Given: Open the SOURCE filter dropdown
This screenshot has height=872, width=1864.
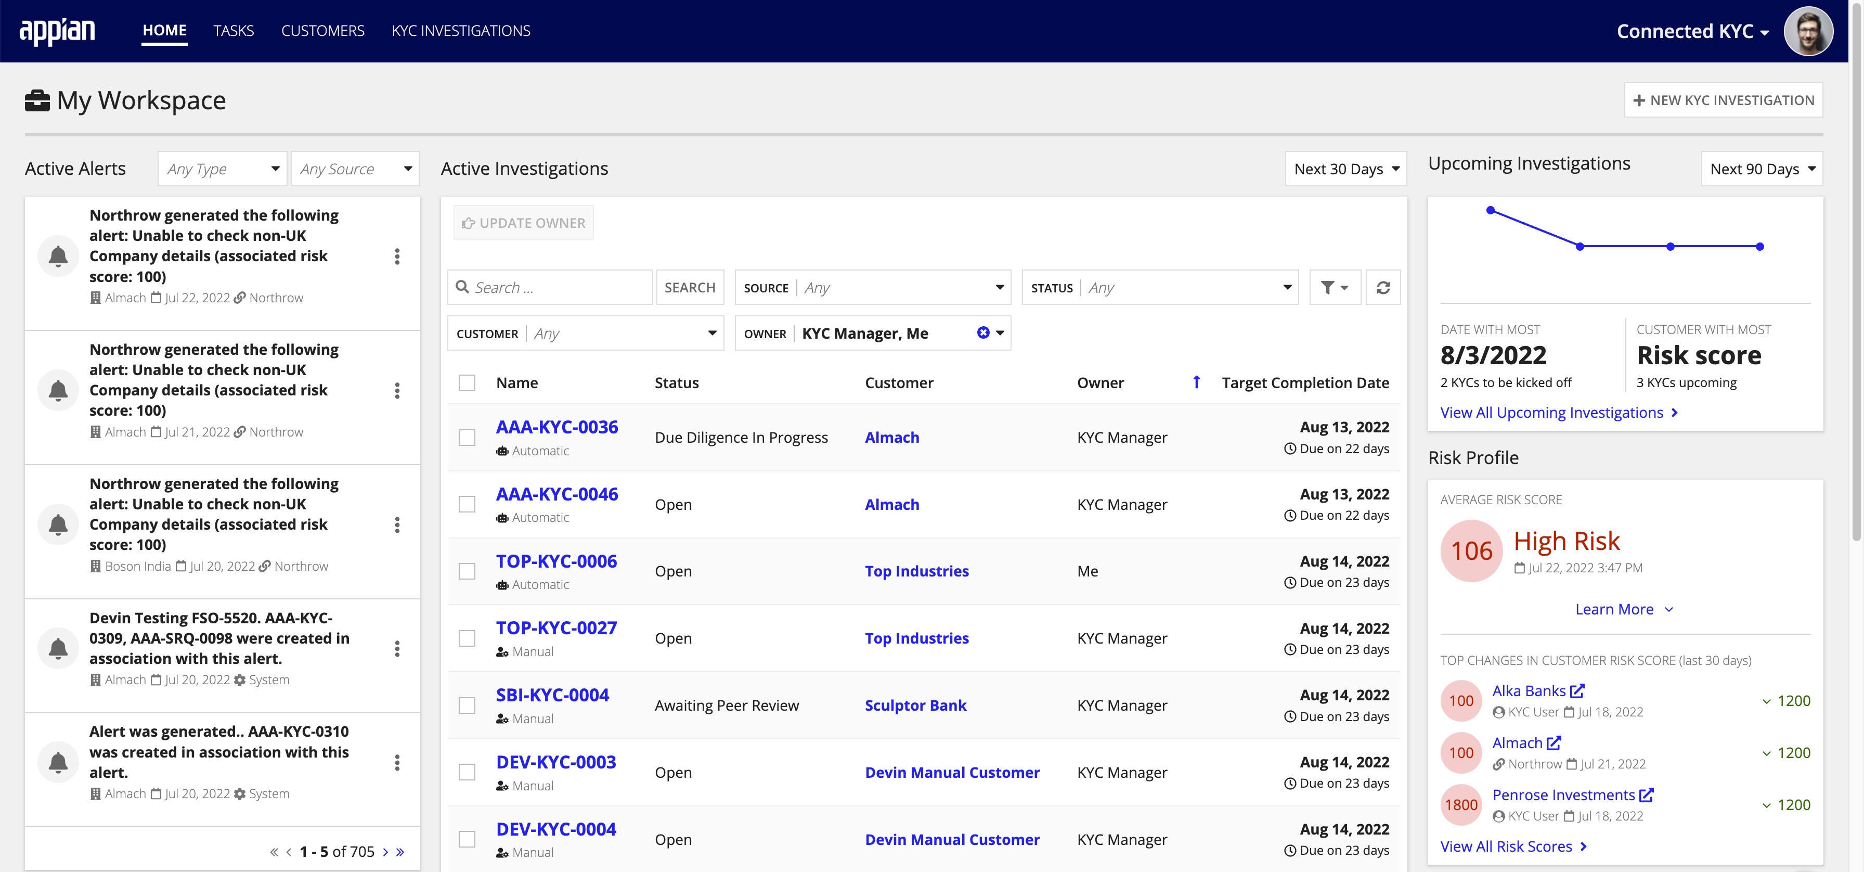Looking at the screenshot, I should click(873, 287).
